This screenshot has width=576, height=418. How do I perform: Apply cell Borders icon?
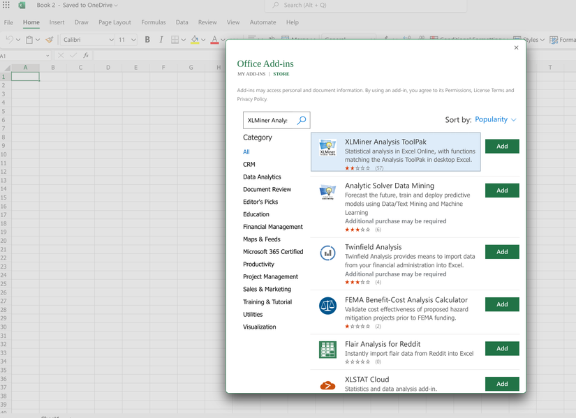pyautogui.click(x=175, y=40)
